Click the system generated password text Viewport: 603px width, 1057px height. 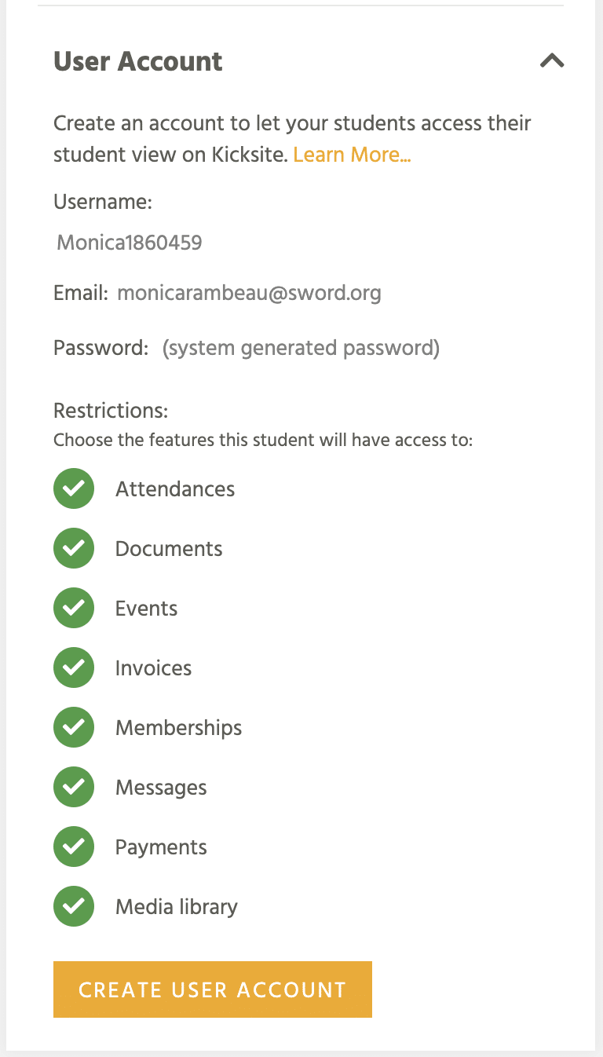pos(301,348)
